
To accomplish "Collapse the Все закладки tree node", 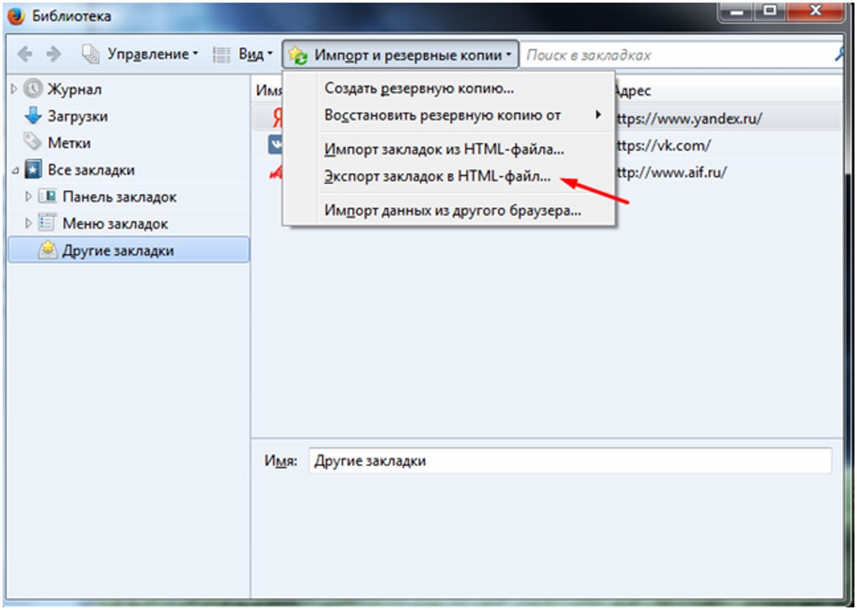I will (x=14, y=171).
